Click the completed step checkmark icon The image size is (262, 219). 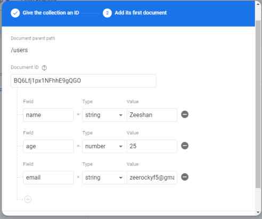[15, 13]
